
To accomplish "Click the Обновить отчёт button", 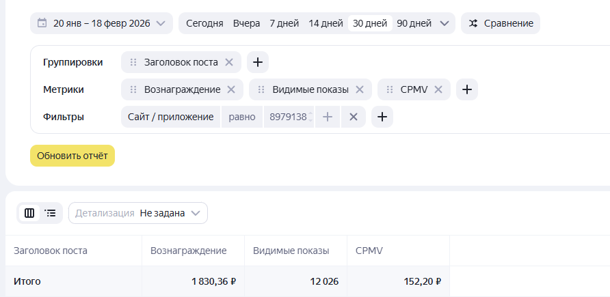I will coord(72,156).
